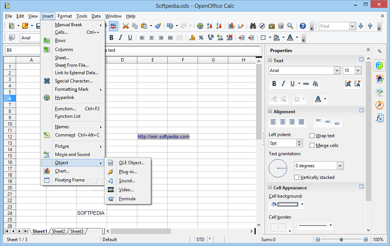The height and width of the screenshot is (246, 390).
Task: Click the next sheet navigation arrow
Action: point(19,231)
